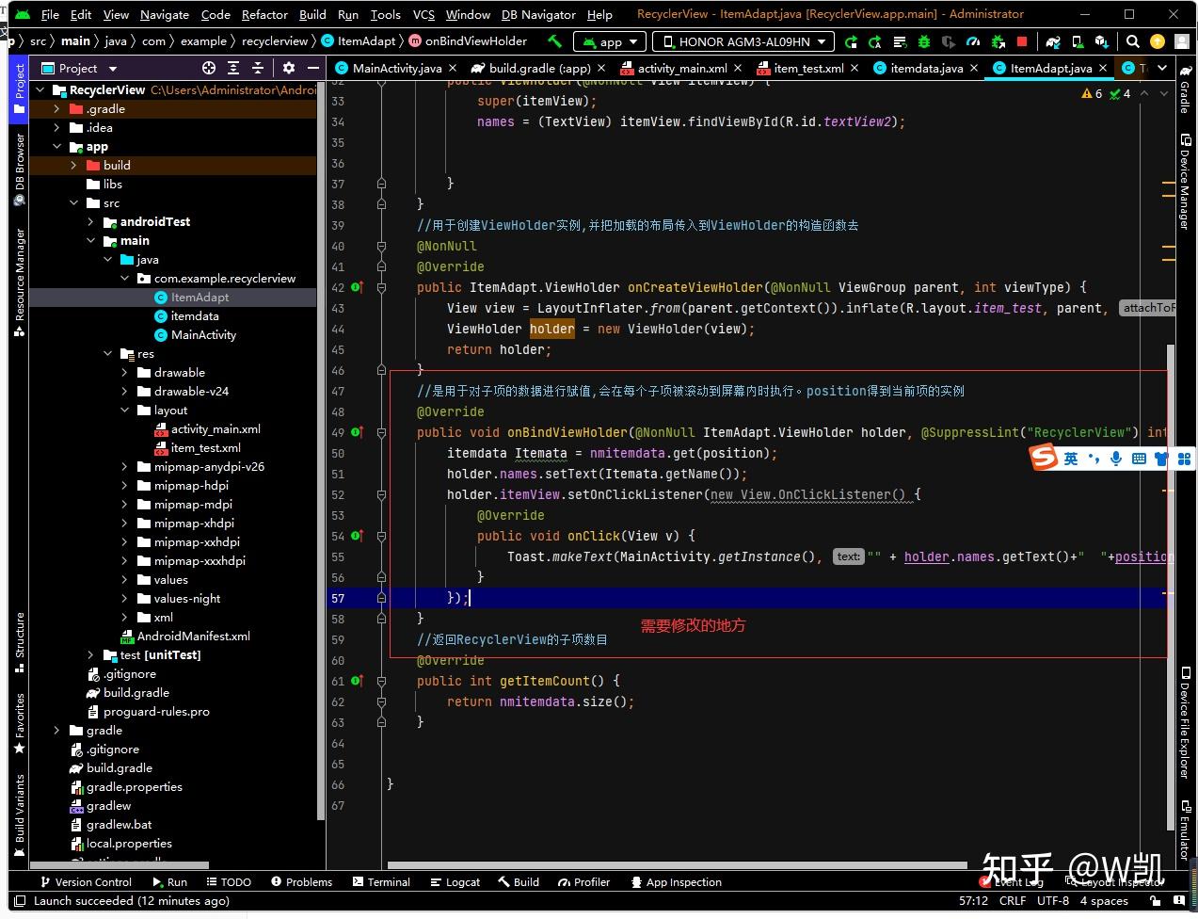Open the HONOR device selector dropdown

coord(743,41)
